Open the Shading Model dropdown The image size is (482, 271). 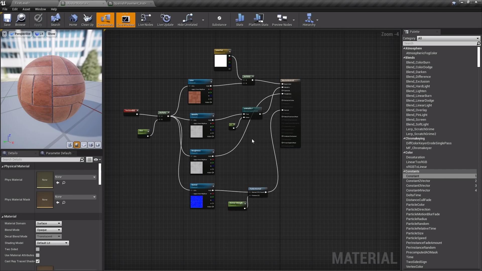pos(52,243)
